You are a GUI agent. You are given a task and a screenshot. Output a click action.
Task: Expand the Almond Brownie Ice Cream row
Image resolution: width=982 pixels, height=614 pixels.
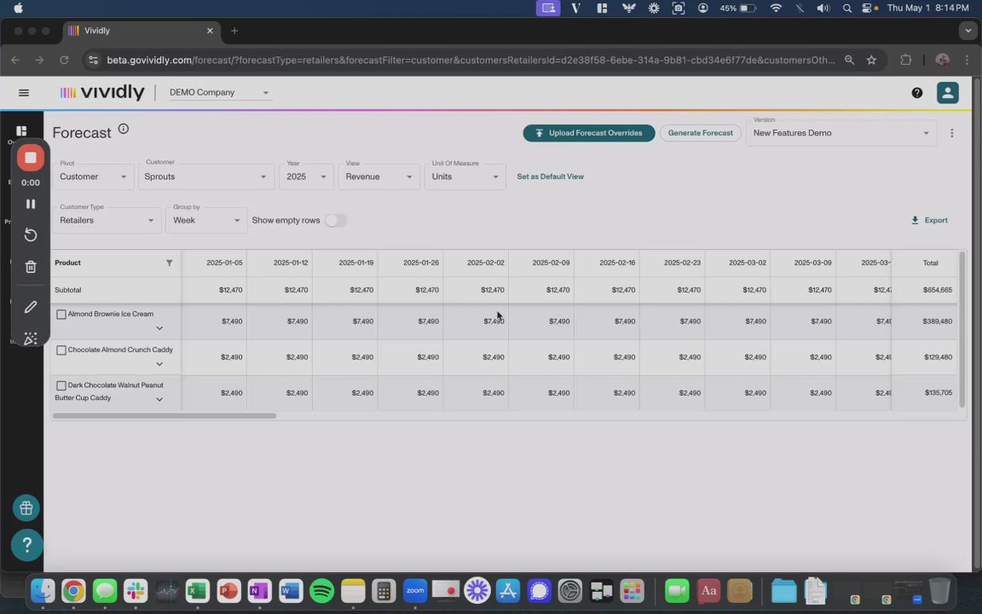tap(159, 328)
